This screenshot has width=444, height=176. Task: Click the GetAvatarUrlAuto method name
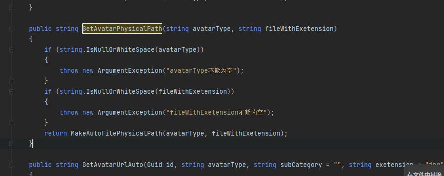113,165
